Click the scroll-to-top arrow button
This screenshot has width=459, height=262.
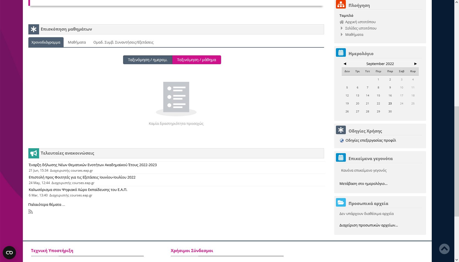click(x=444, y=249)
